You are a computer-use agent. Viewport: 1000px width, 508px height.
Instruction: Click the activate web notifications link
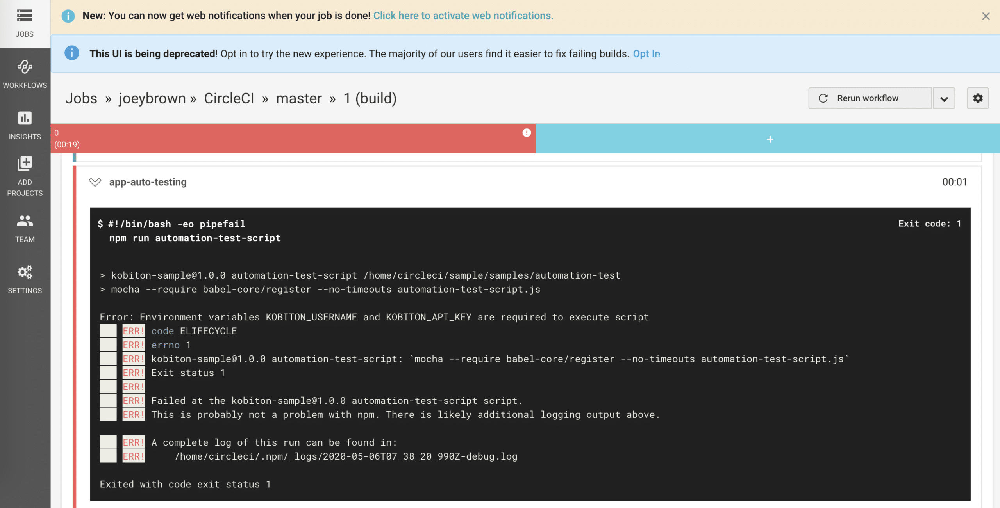coord(463,16)
